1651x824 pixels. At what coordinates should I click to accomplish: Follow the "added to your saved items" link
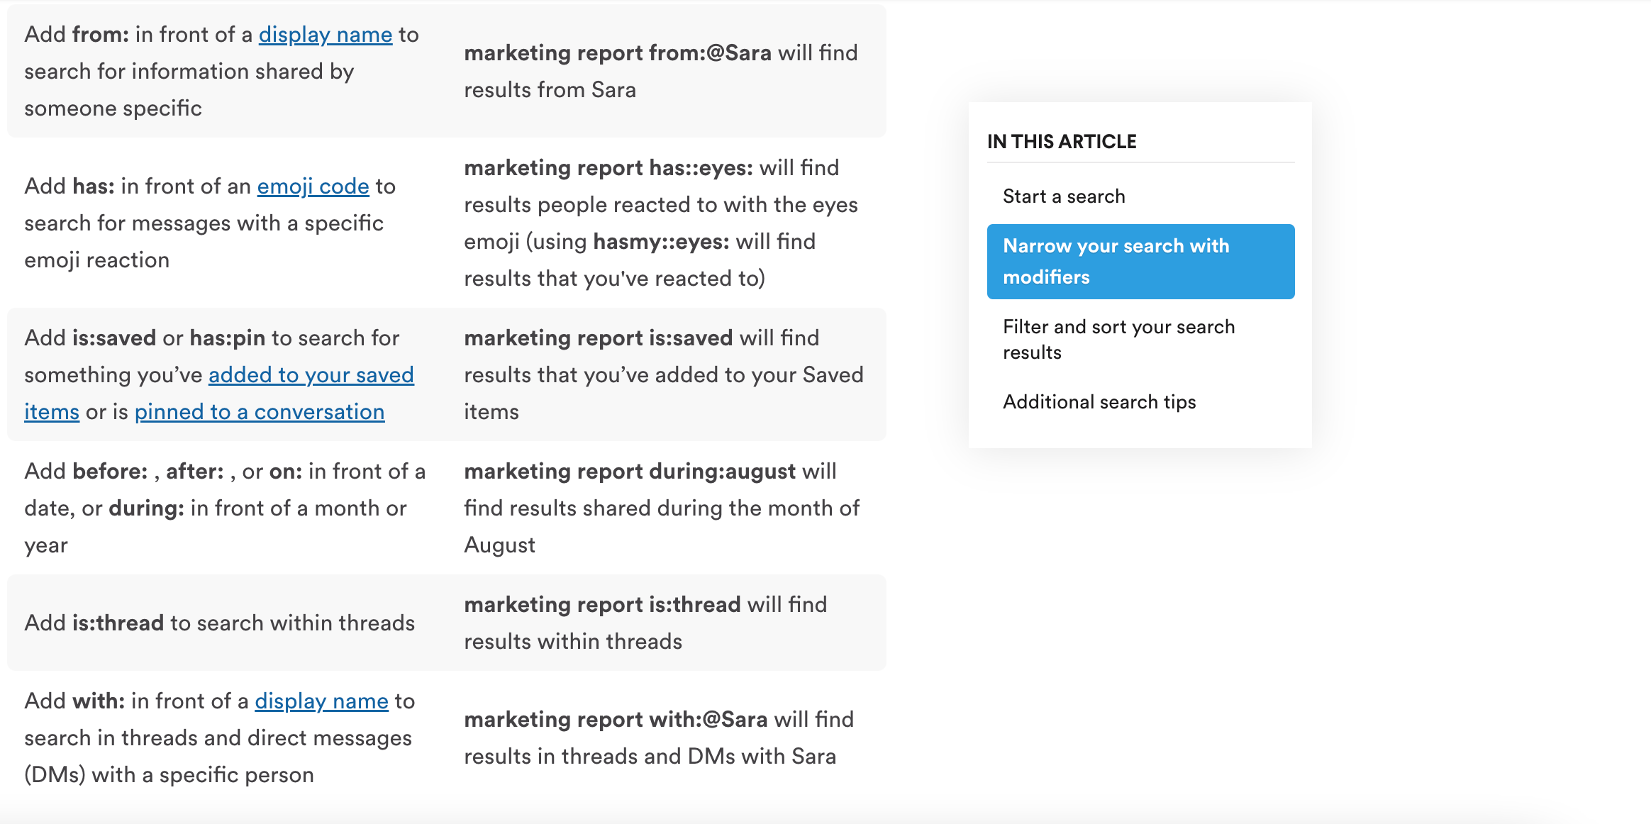pos(311,374)
